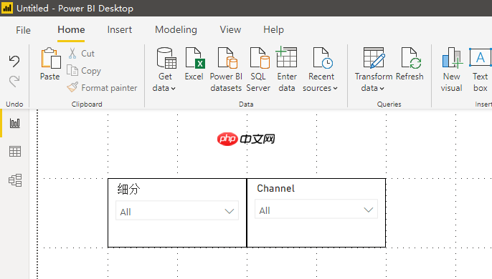
Task: Switch to Report view in sidebar
Action: coord(15,123)
